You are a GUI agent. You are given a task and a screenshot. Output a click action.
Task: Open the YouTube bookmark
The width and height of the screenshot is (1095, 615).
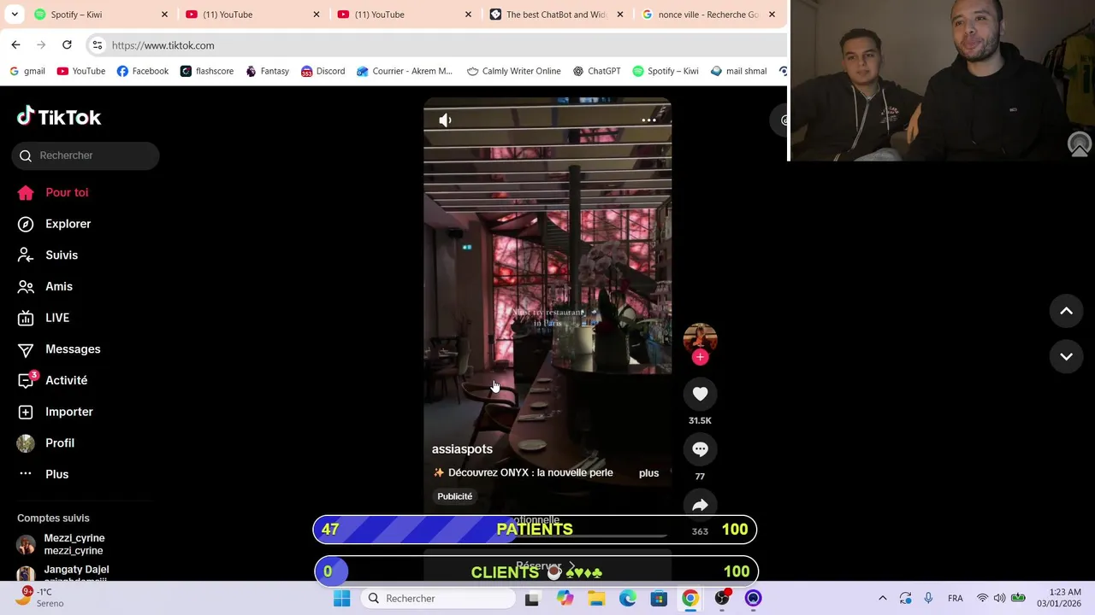click(x=81, y=71)
